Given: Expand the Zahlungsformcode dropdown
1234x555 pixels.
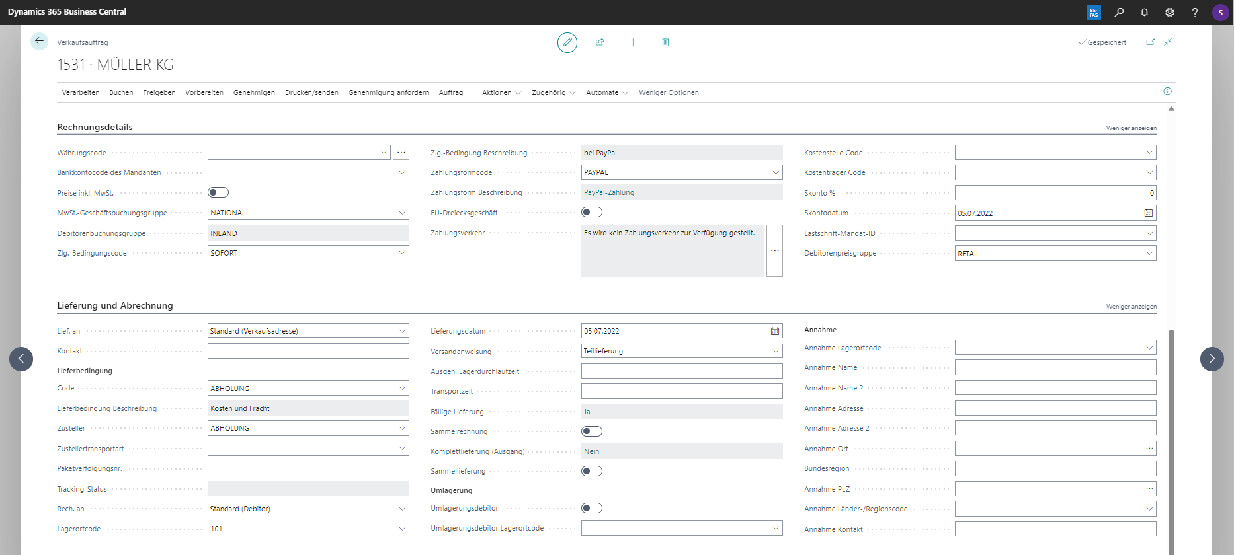Looking at the screenshot, I should (776, 172).
